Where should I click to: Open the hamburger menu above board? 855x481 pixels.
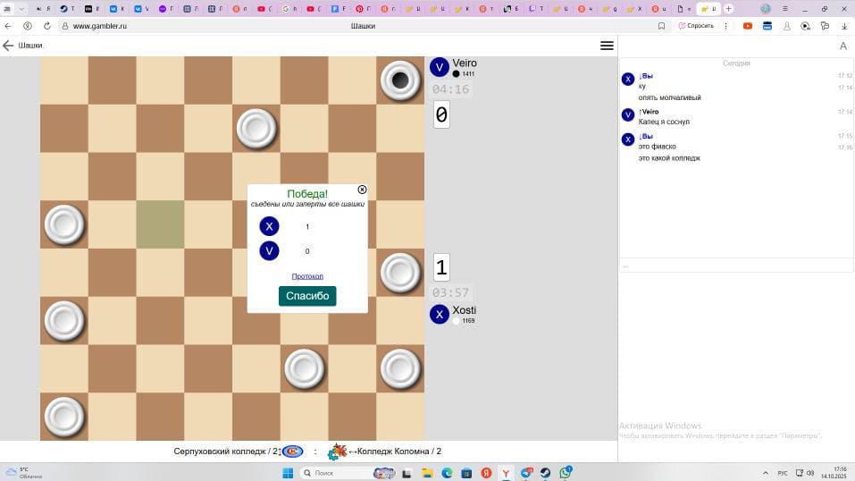click(607, 46)
